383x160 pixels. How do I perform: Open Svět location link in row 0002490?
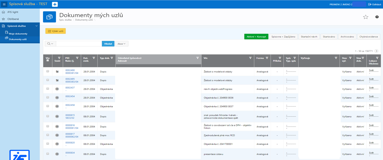point(371,70)
